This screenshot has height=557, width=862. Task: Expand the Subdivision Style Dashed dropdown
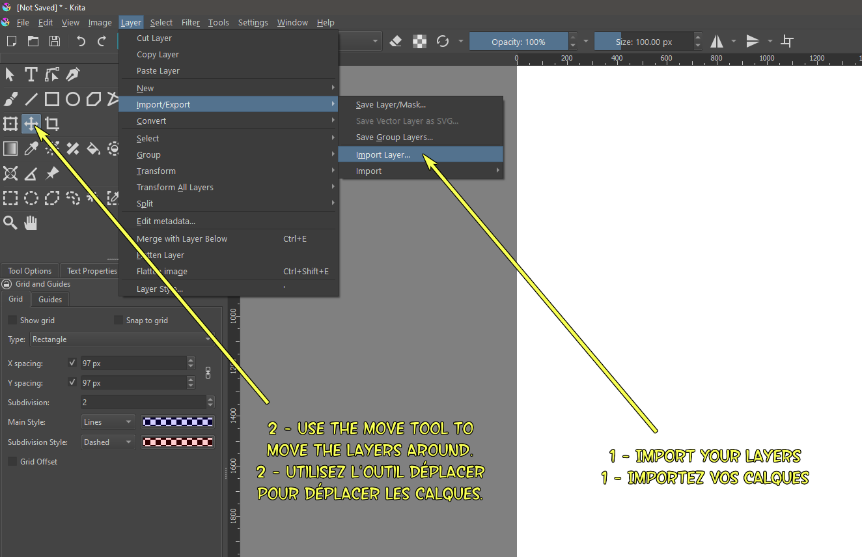click(108, 442)
